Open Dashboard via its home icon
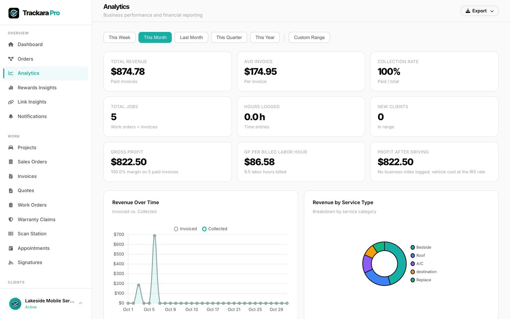The height and width of the screenshot is (319, 510). pyautogui.click(x=11, y=44)
